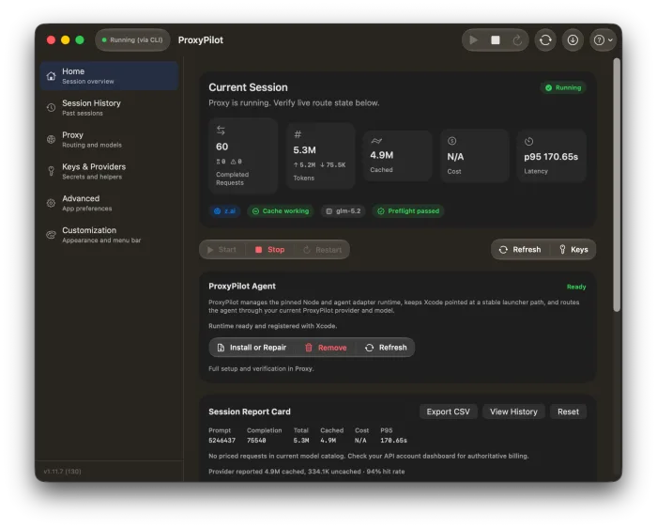The image size is (657, 528).
Task: Click the green Running status badge
Action: (x=563, y=87)
